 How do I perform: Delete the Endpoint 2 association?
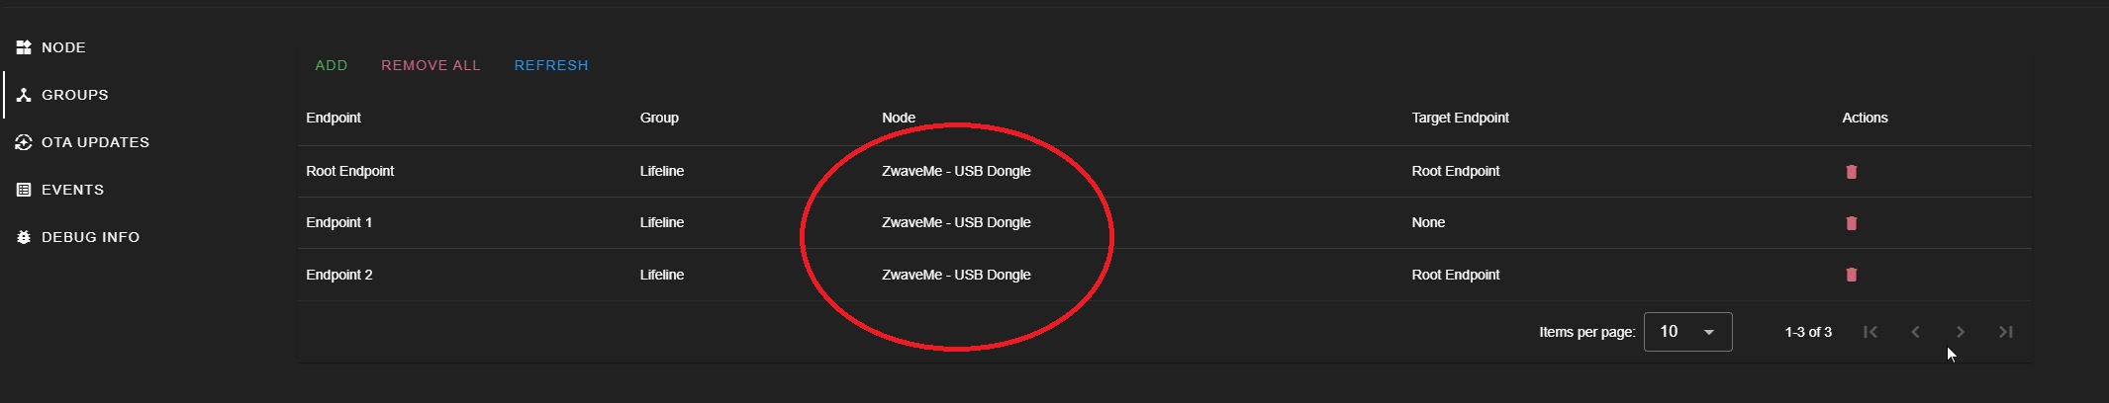(x=1851, y=275)
